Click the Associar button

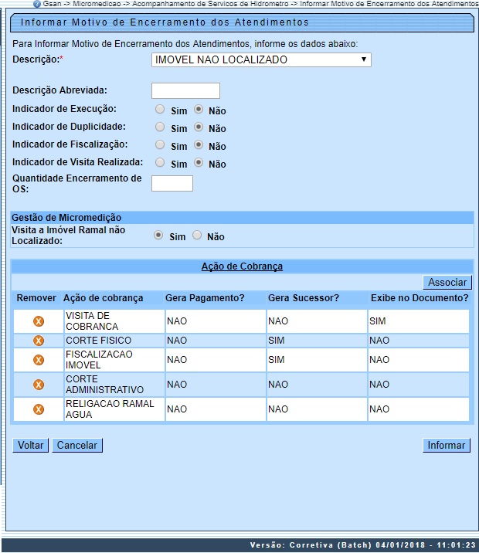pyautogui.click(x=447, y=283)
